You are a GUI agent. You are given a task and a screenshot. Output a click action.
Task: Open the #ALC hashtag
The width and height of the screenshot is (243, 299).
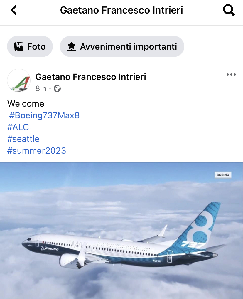(x=18, y=127)
